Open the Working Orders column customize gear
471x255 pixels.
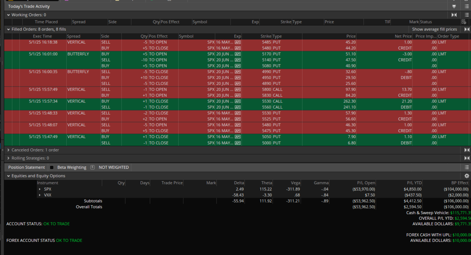tap(464, 22)
